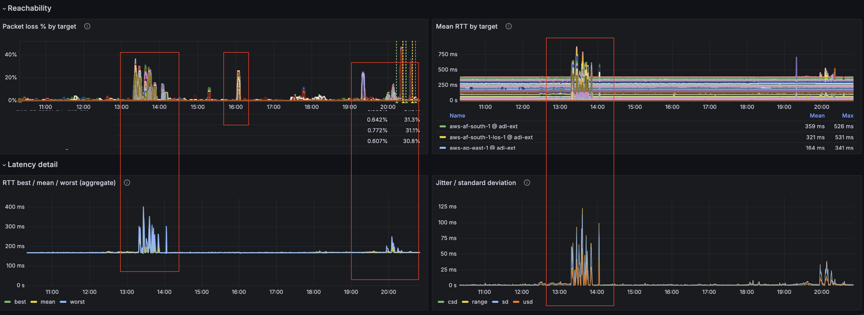Open Packet loss % by target panel title
Viewport: 864px width, 315px height.
click(39, 26)
